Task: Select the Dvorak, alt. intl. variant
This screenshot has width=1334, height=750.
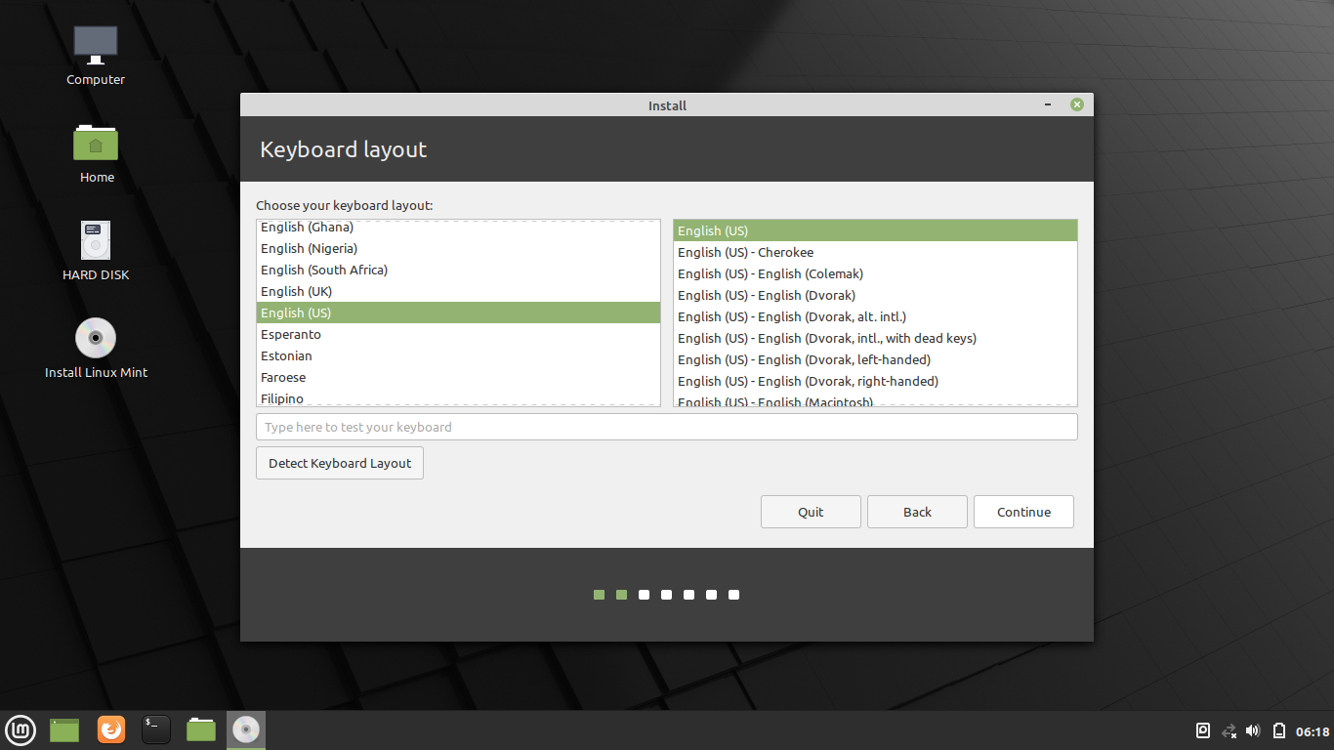Action: coord(875,316)
